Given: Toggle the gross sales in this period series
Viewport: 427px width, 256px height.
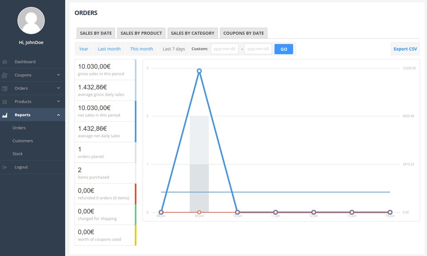Looking at the screenshot, I should coord(105,70).
